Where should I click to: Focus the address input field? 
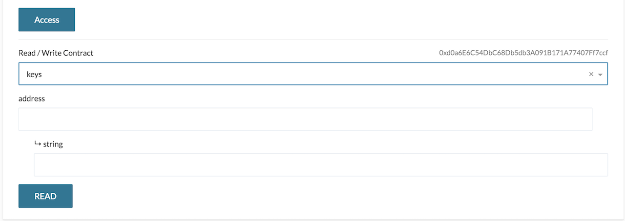(305, 119)
